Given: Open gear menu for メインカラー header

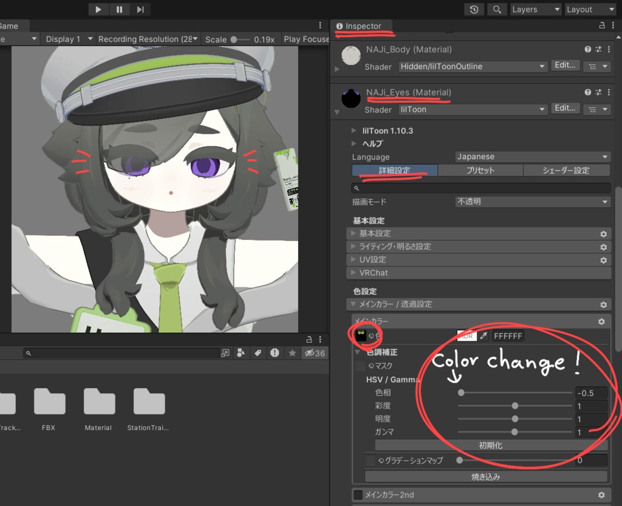Looking at the screenshot, I should pos(601,321).
